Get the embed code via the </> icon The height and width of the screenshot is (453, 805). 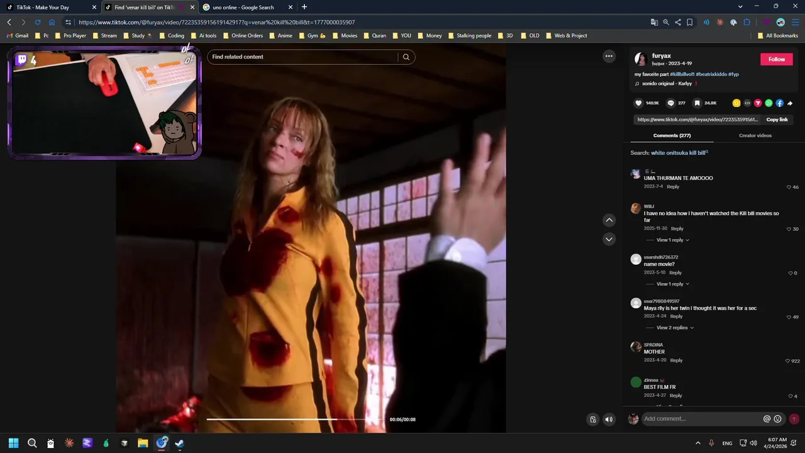coord(747,103)
